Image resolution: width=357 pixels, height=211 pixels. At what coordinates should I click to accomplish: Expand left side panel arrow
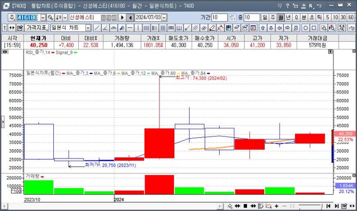[x=3, y=122]
